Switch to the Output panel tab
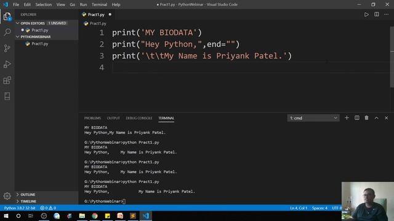Screen dimensions: 394x221 [113, 118]
